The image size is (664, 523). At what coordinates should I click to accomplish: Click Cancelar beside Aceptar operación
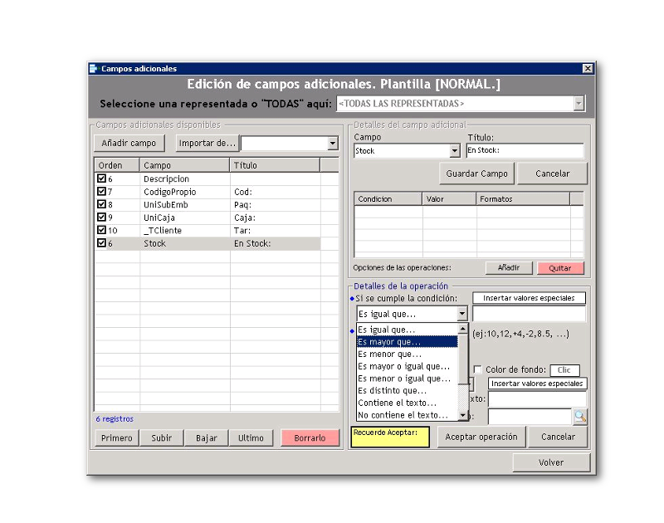click(558, 437)
